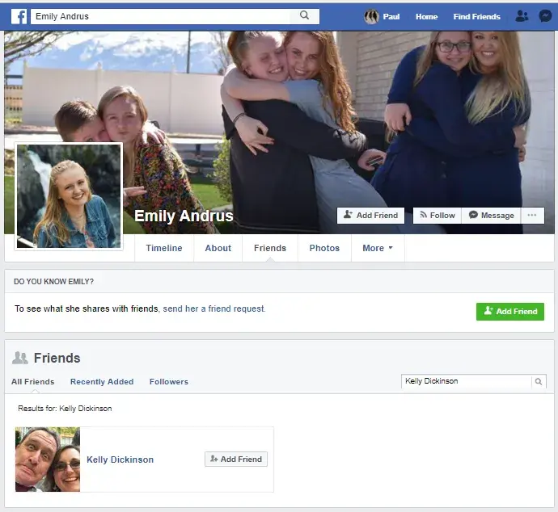558x512 pixels.
Task: Open Kelly Dickinson's profile thumbnail
Action: pos(48,460)
